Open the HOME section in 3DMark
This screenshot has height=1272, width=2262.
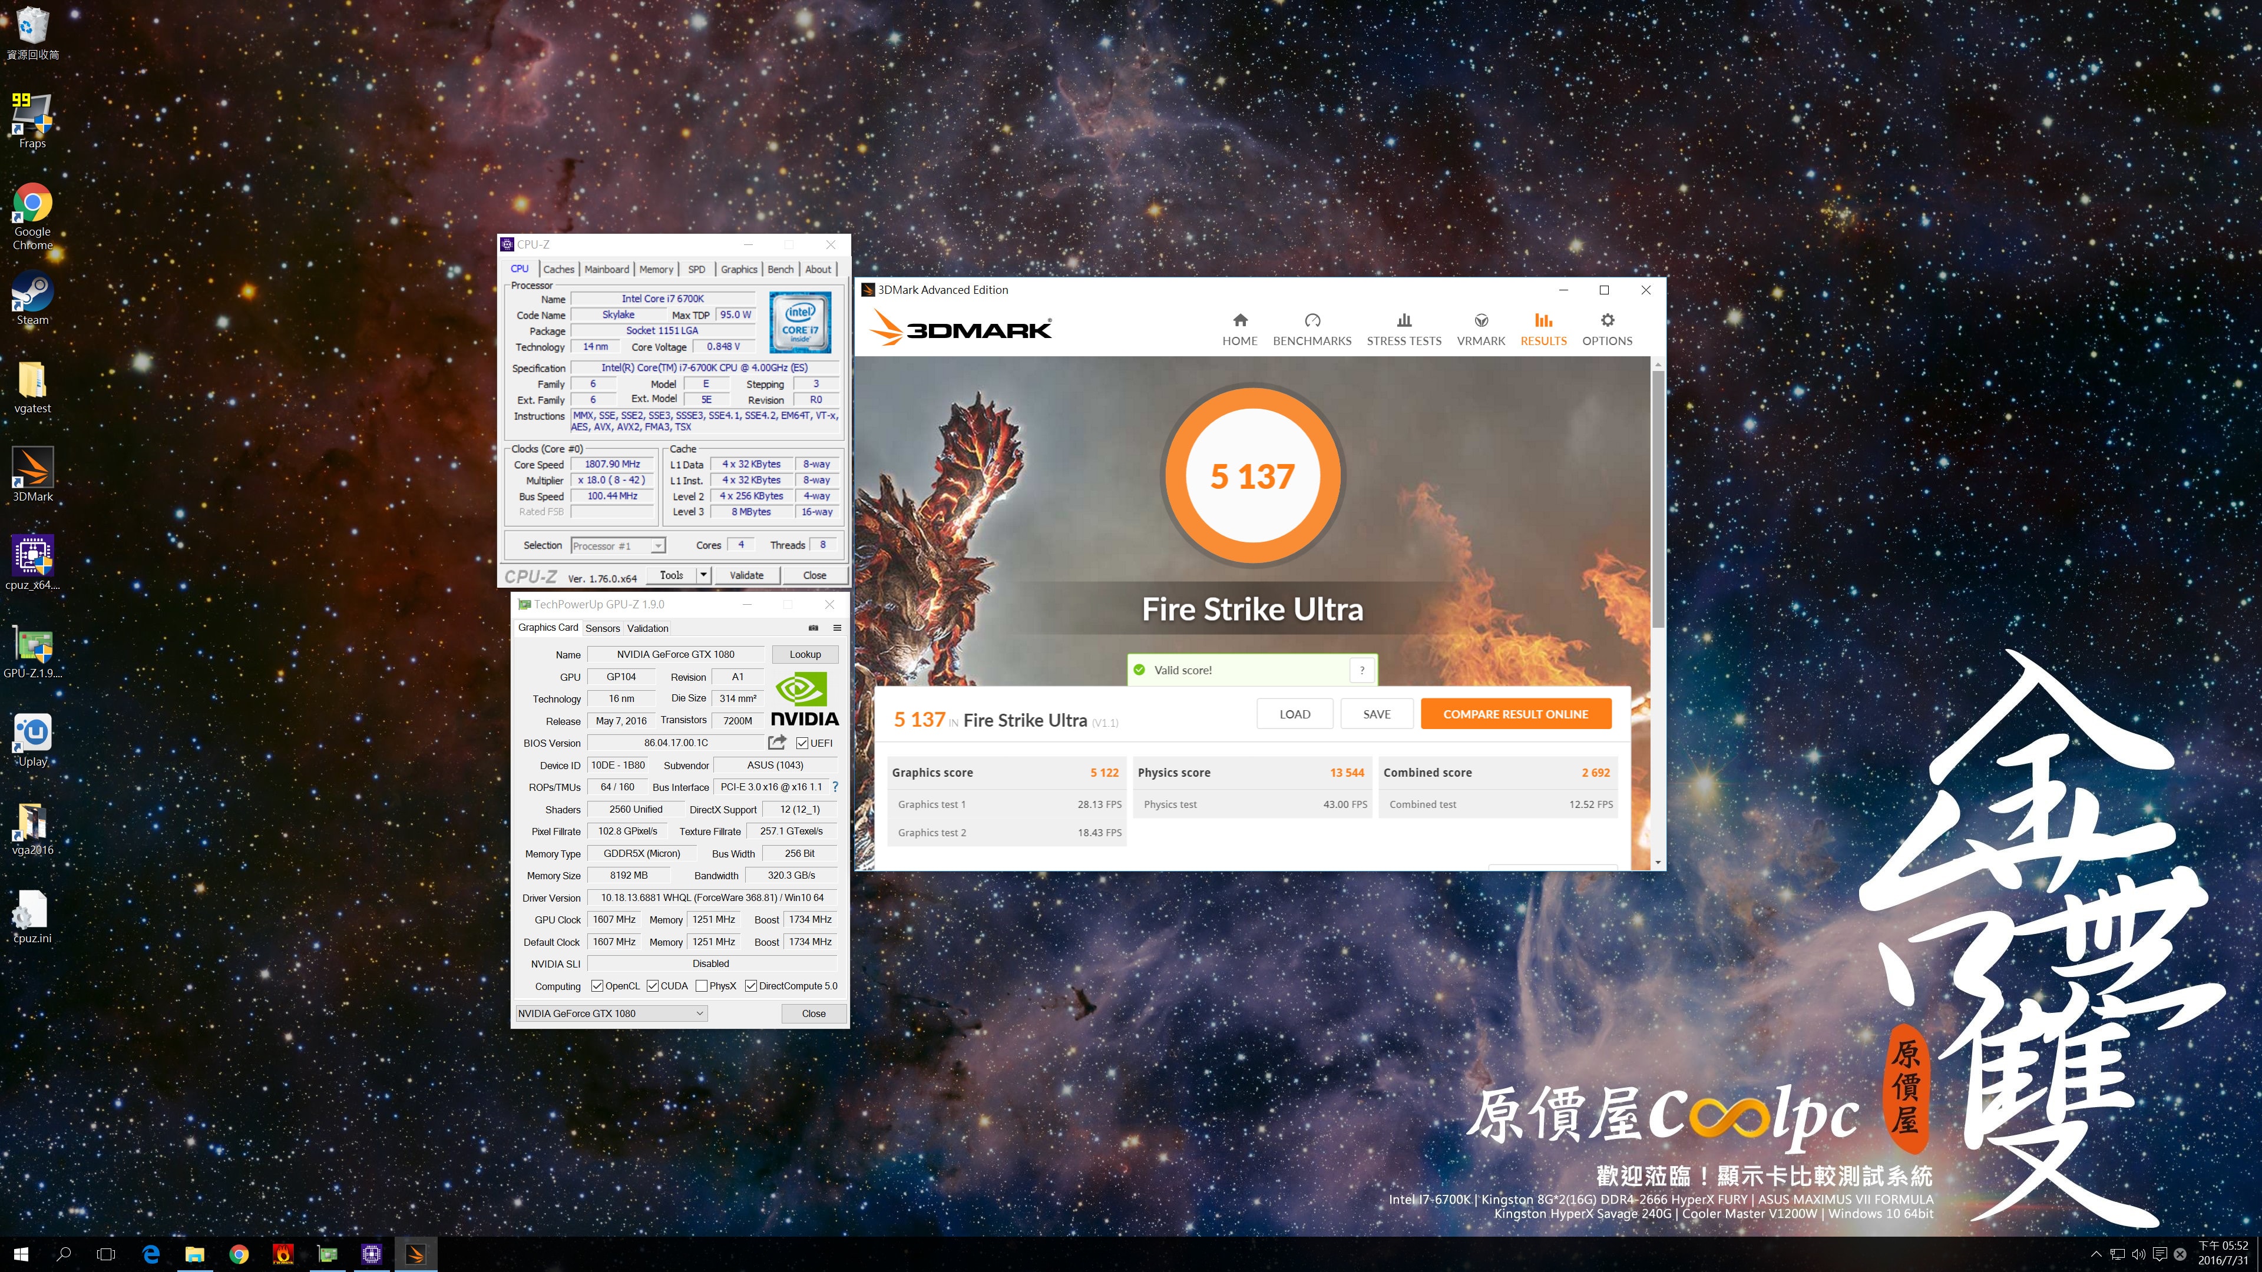point(1239,330)
